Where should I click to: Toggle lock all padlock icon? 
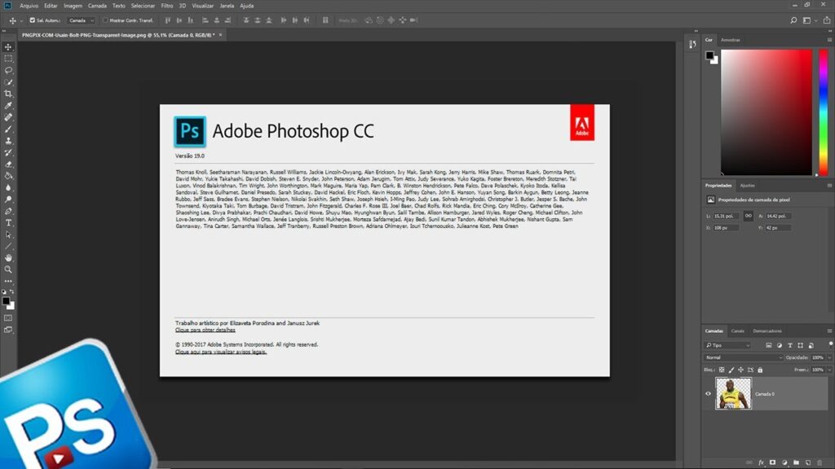(760, 370)
